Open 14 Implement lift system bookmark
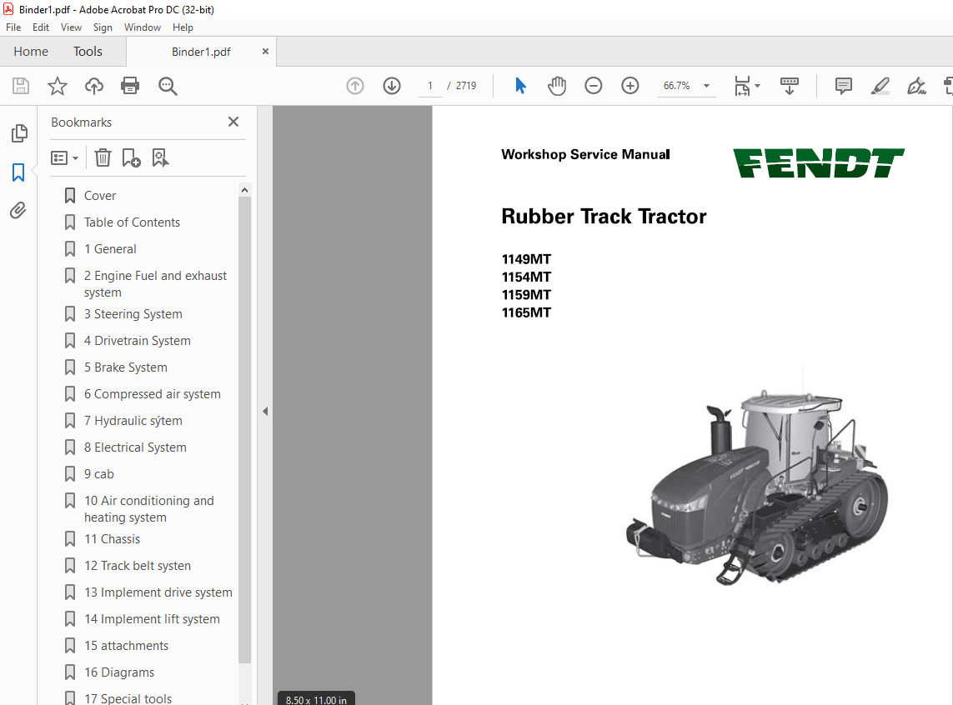 click(152, 619)
